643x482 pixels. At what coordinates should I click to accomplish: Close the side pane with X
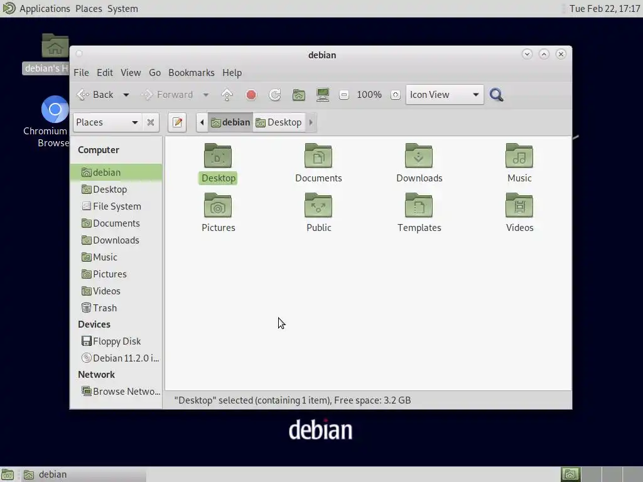(151, 122)
